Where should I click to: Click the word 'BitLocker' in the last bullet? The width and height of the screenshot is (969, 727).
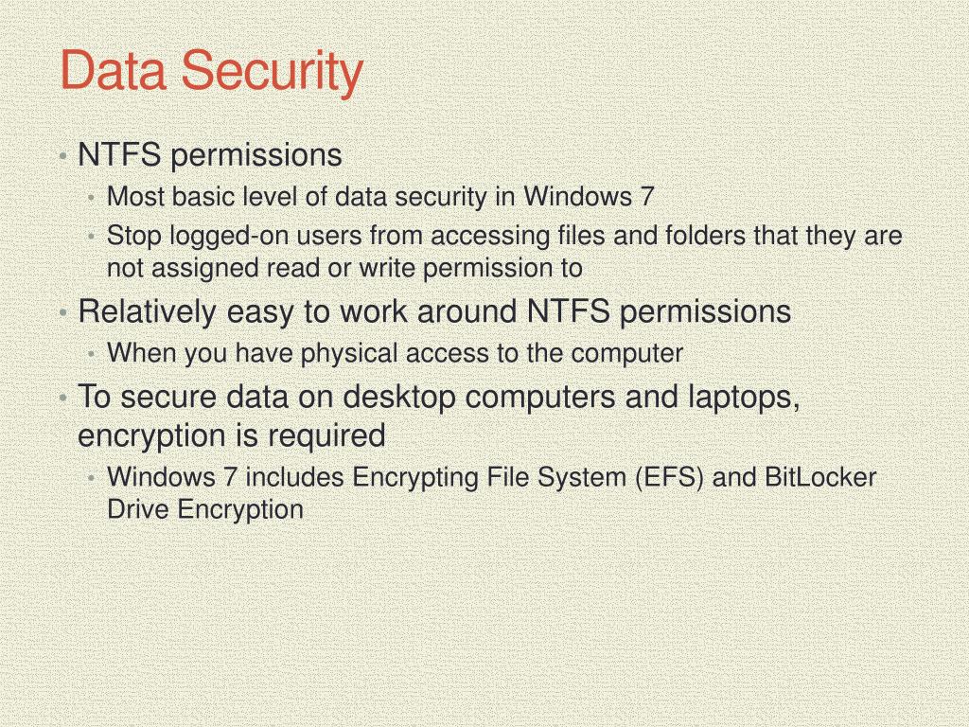[820, 477]
